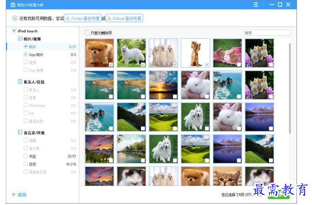Open the 联系人 list item
The image size is (312, 205).
tap(34, 90)
